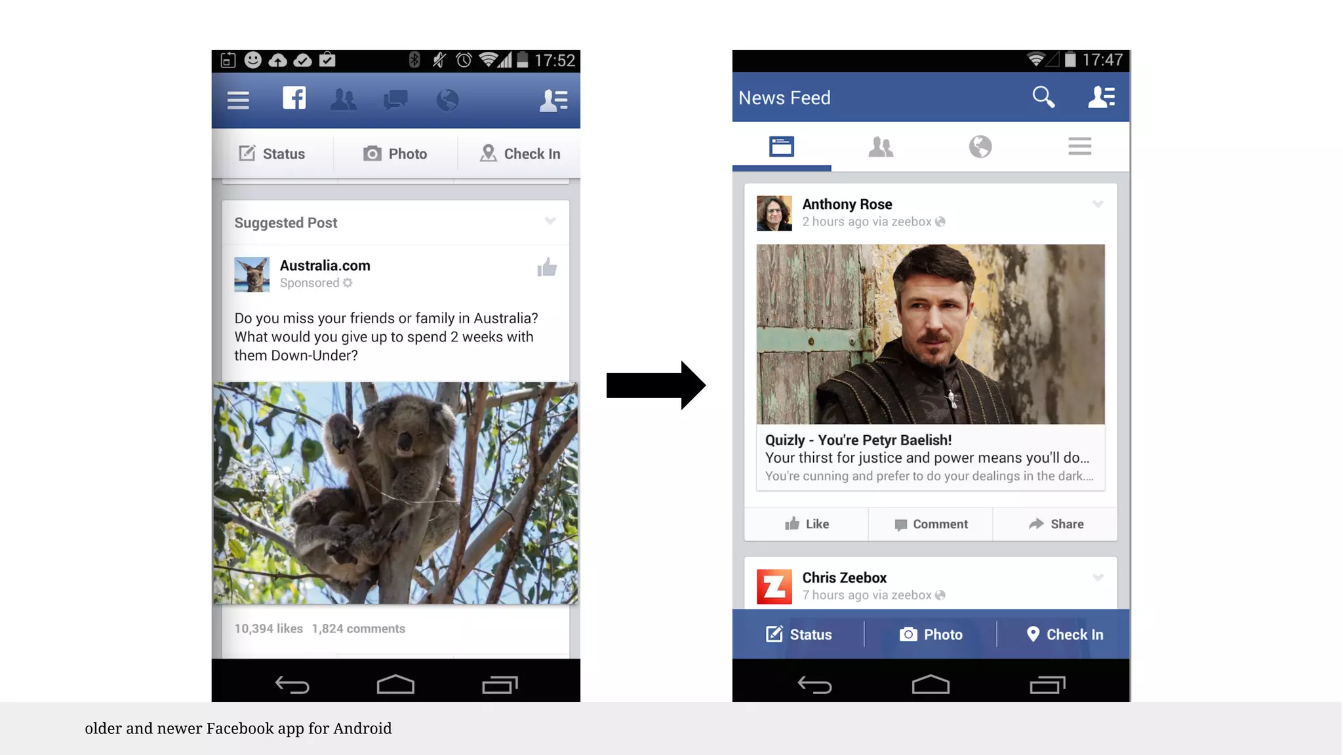1343x755 pixels.
Task: Open Quizly You're Petyr Baelish link title
Action: pos(858,440)
